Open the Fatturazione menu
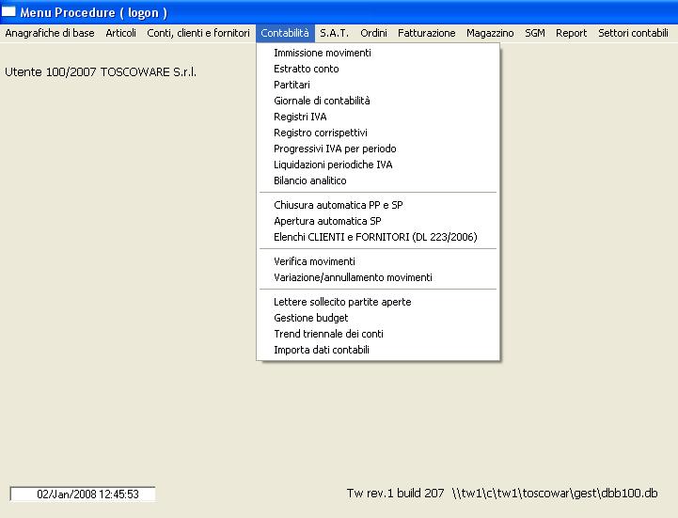The width and height of the screenshot is (678, 518). pos(427,33)
